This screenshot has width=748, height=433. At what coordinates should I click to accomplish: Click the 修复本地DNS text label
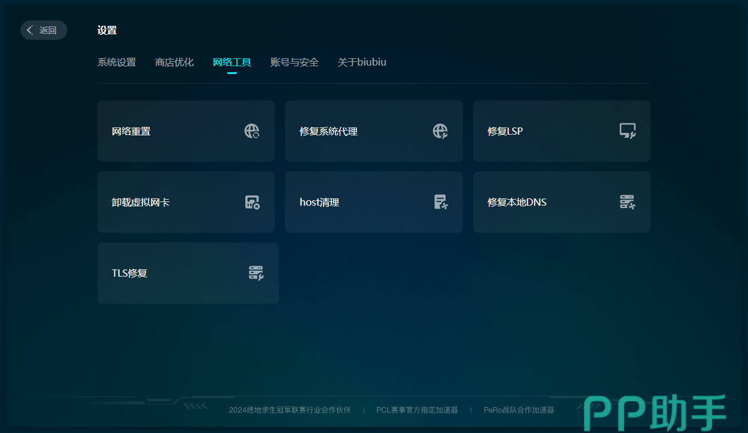point(517,202)
